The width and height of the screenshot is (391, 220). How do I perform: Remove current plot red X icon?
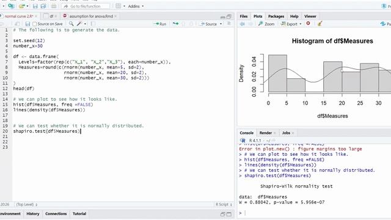308,23
